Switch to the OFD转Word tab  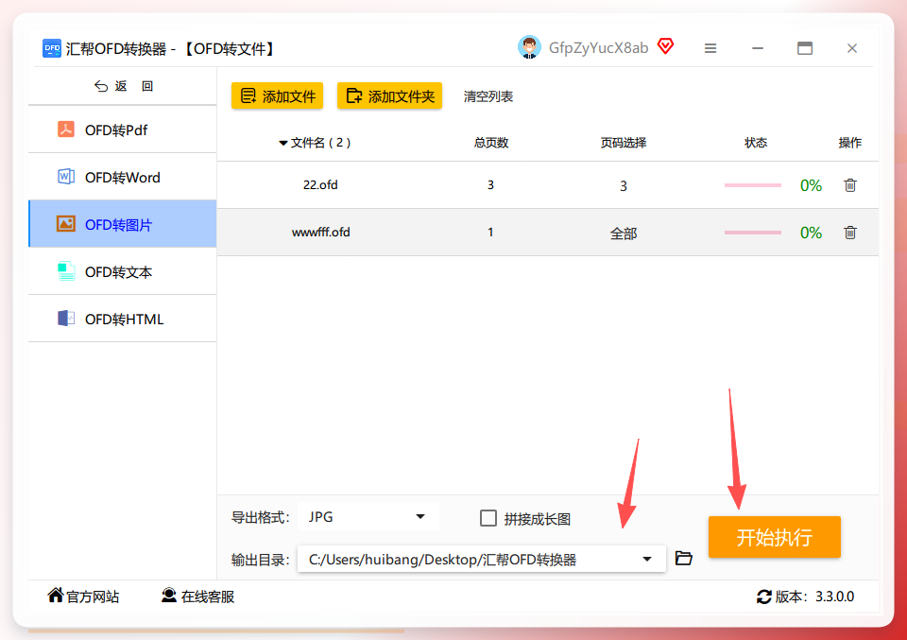[x=123, y=177]
